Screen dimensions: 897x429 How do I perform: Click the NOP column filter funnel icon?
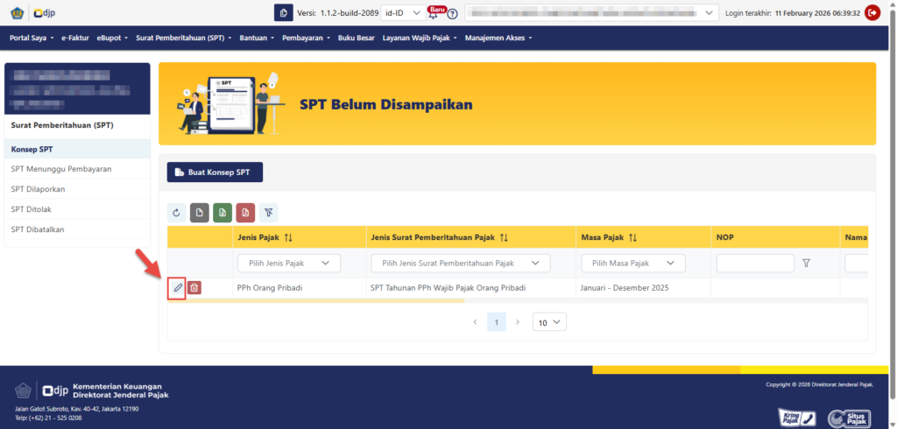click(x=806, y=263)
